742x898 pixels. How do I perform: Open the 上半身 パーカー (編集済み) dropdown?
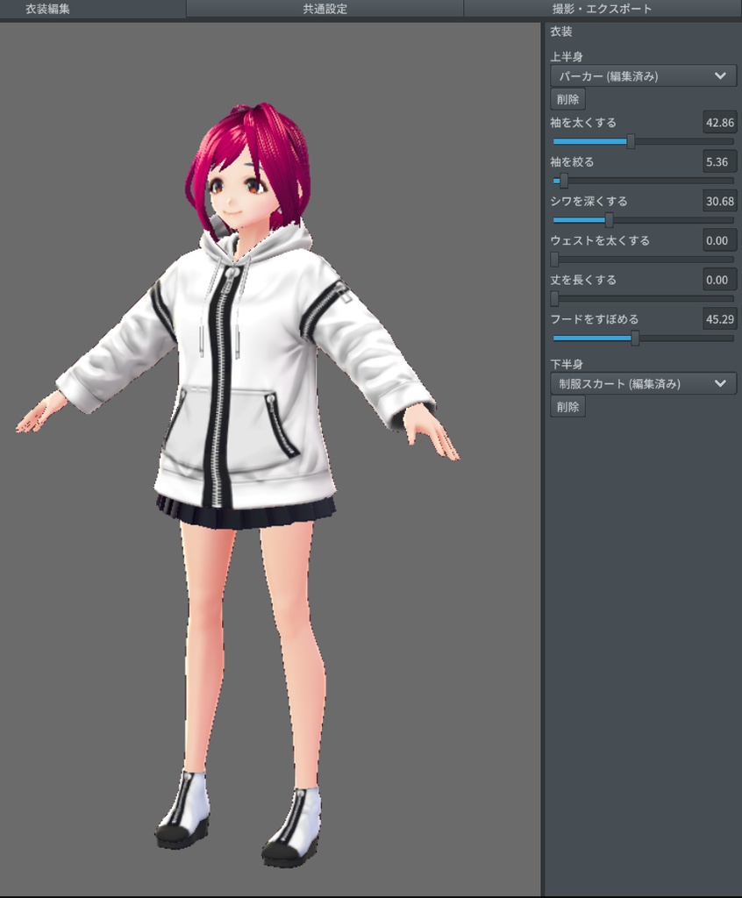pos(643,76)
